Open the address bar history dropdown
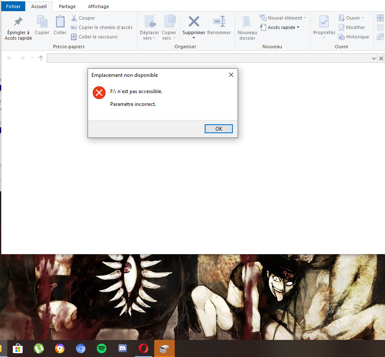385x357 pixels. click(374, 59)
